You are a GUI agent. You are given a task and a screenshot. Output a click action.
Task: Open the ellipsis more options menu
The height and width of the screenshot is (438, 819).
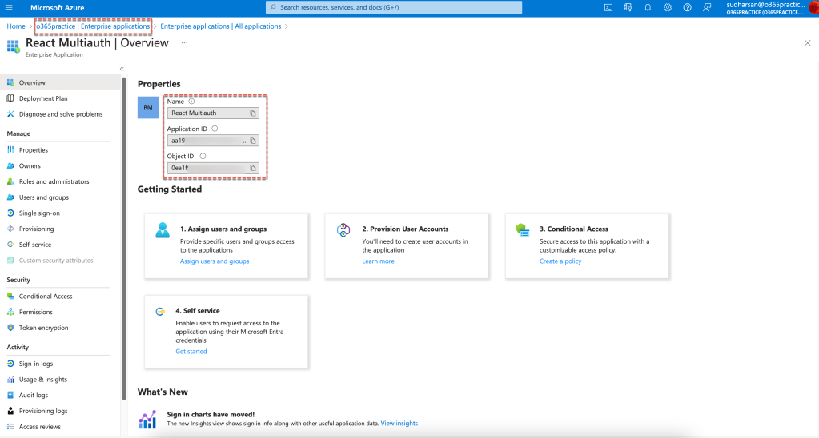184,43
